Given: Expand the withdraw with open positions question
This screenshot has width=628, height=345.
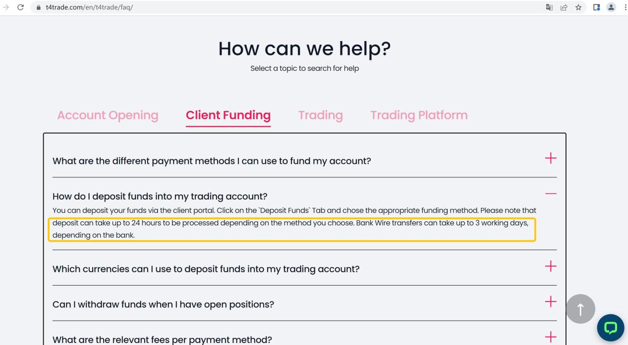Looking at the screenshot, I should tap(550, 301).
